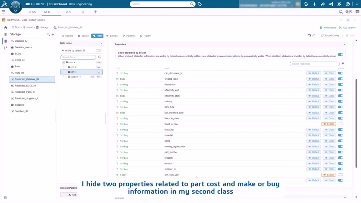Click the search magnifier in top bar
The width and height of the screenshot is (361, 203).
[x=192, y=4]
